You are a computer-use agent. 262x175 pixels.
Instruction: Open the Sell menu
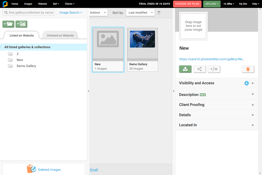[x=56, y=4]
